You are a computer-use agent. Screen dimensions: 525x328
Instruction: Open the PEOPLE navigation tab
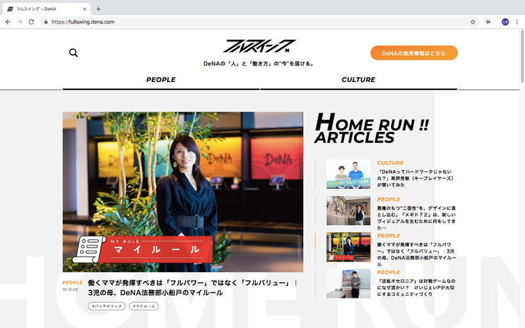pyautogui.click(x=161, y=80)
